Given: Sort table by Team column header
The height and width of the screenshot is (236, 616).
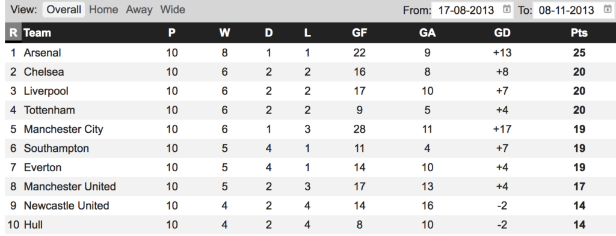Looking at the screenshot, I should coord(37,33).
